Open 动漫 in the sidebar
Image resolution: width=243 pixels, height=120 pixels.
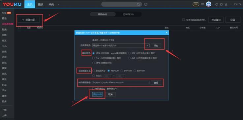point(4,57)
